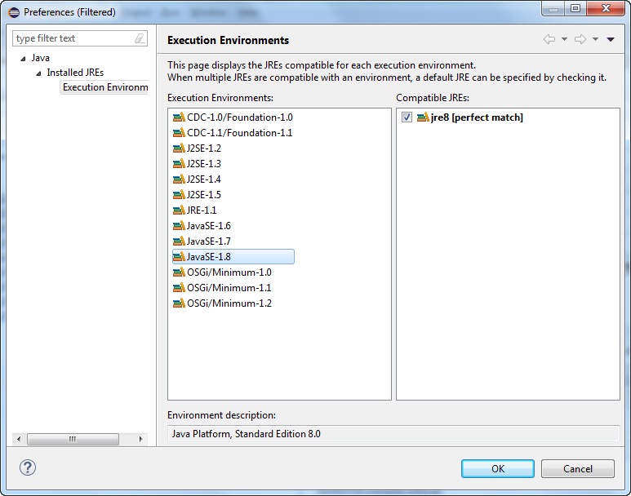Collapse the Java tree node
The height and width of the screenshot is (496, 631).
point(24,59)
